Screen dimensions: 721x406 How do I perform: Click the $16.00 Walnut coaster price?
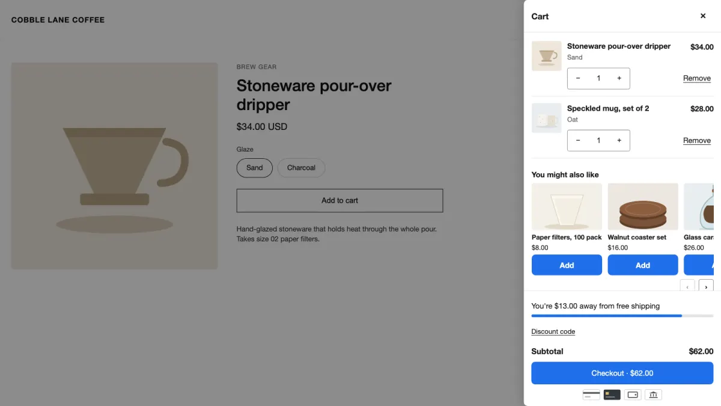[618, 248]
